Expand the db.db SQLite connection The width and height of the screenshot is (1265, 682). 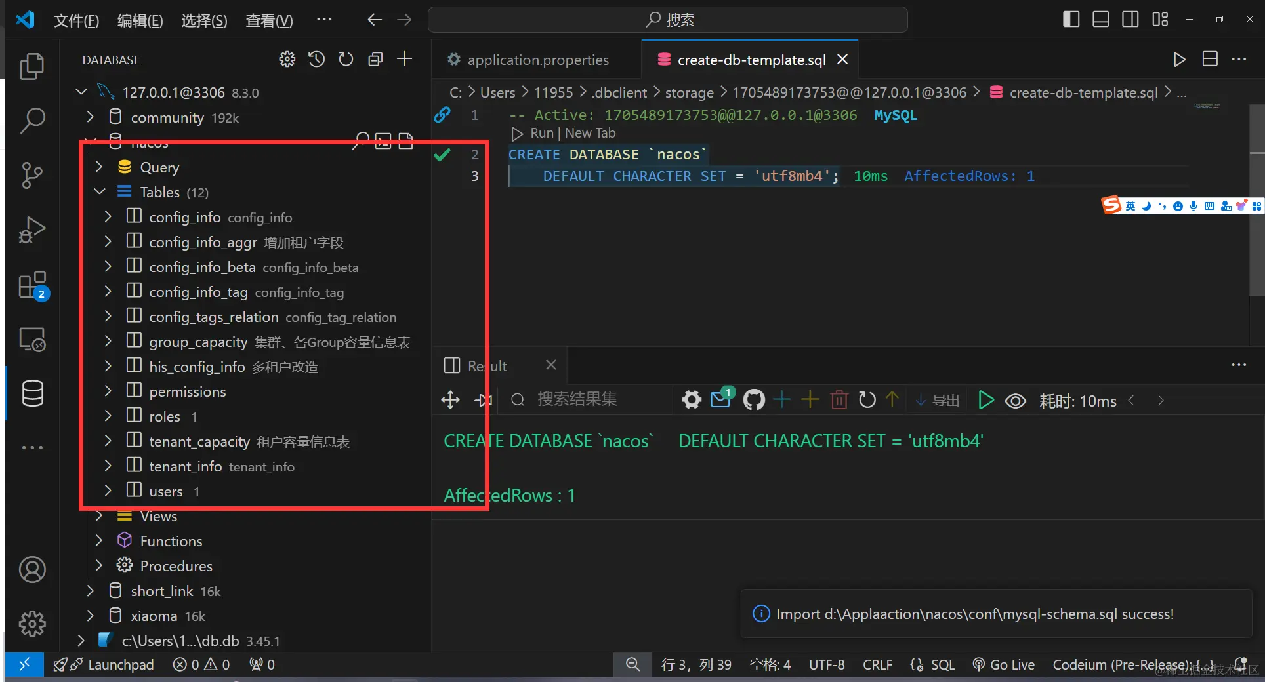pos(81,641)
